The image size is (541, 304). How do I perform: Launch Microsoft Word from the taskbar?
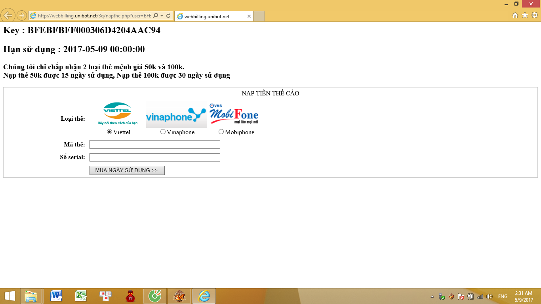point(56,296)
